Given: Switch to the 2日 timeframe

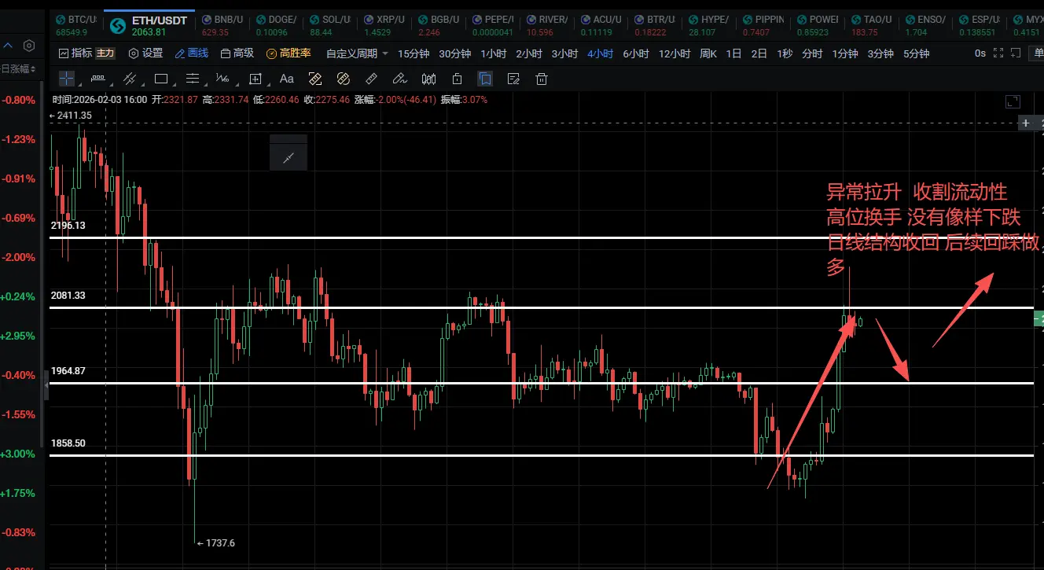Looking at the screenshot, I should coord(759,53).
